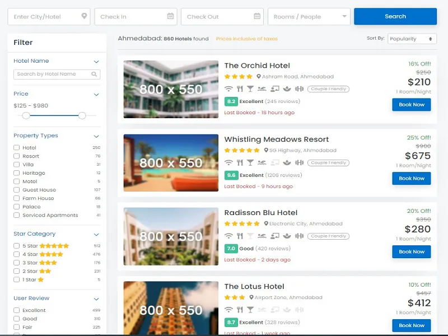This screenshot has height=336, width=448.
Task: Click the WiFi icon for Radisson Blu Hotel
Action: click(x=228, y=236)
